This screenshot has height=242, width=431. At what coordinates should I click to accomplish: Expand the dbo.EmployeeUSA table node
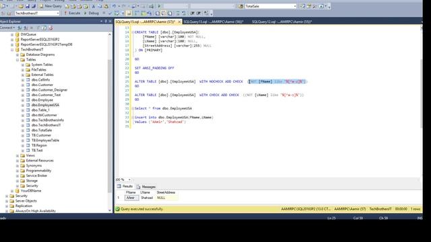[23, 105]
